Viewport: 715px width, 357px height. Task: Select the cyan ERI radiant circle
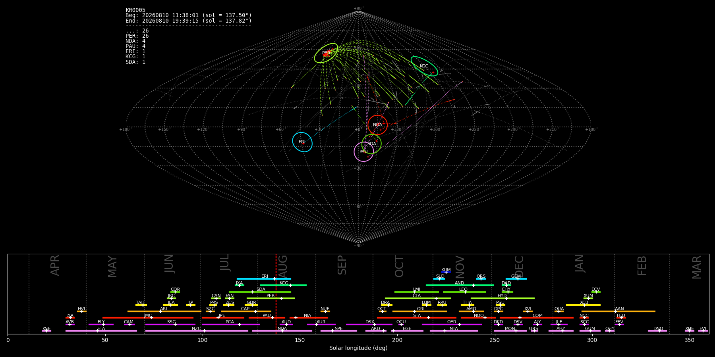coord(302,142)
